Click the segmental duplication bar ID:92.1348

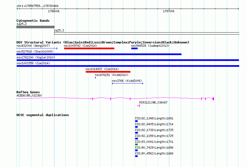pyautogui.click(x=137, y=121)
